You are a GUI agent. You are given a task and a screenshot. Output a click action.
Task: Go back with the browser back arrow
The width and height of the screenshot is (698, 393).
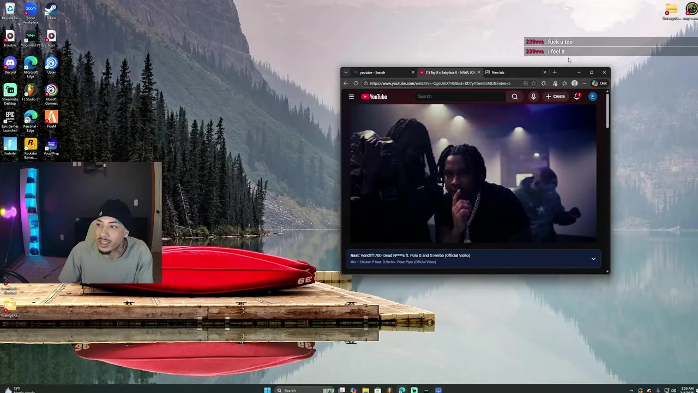pos(345,84)
